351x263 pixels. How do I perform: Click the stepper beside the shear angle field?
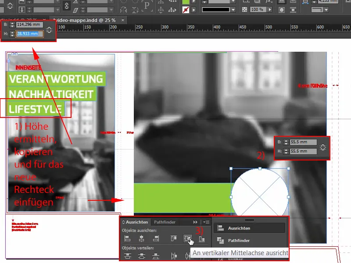(x=83, y=10)
